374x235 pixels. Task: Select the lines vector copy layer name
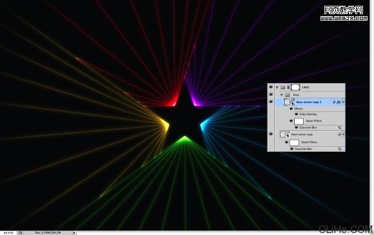click(x=302, y=135)
